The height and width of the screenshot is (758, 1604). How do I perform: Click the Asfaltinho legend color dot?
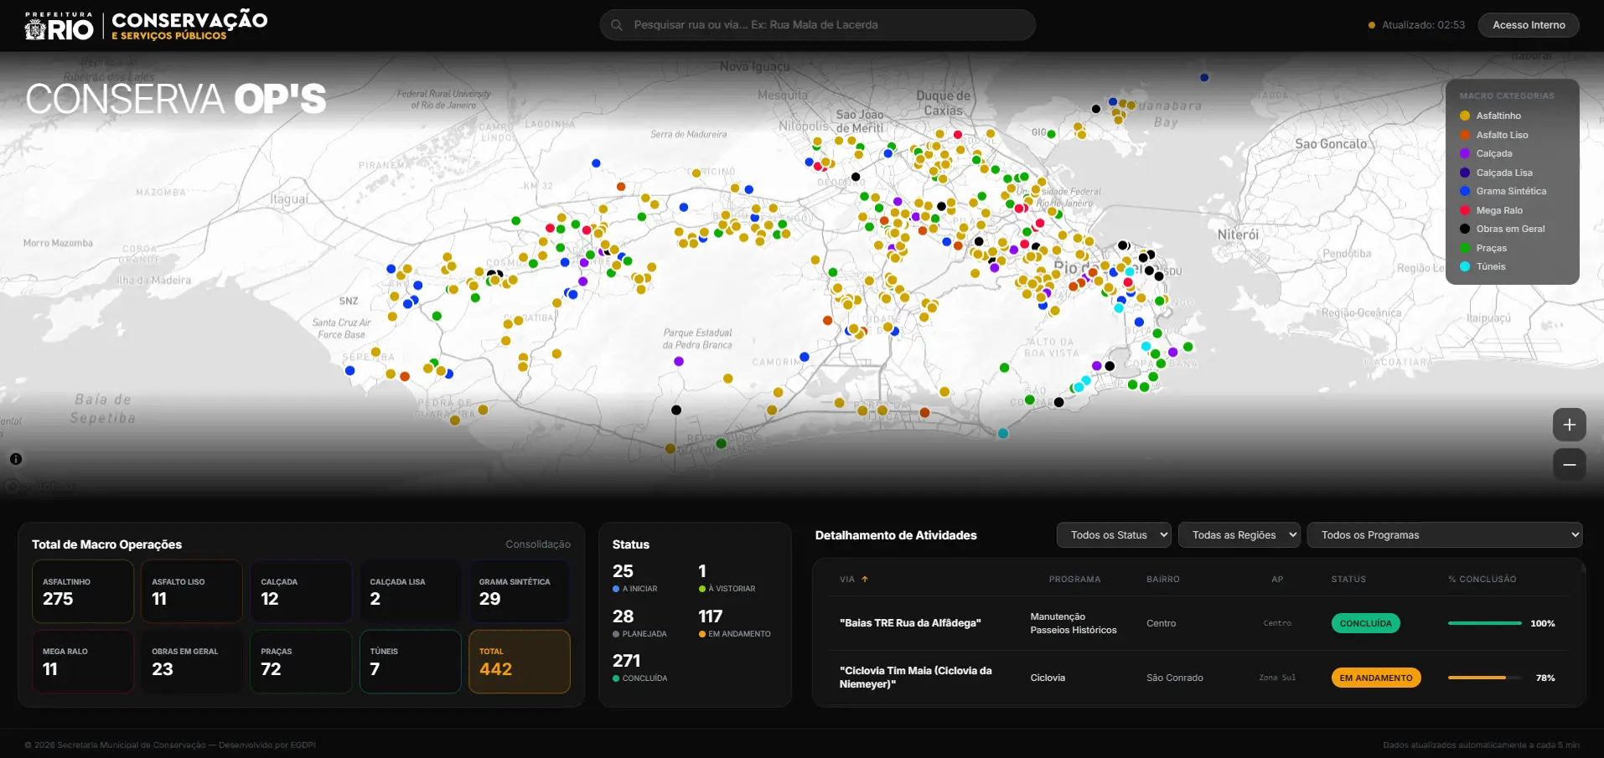pyautogui.click(x=1465, y=116)
